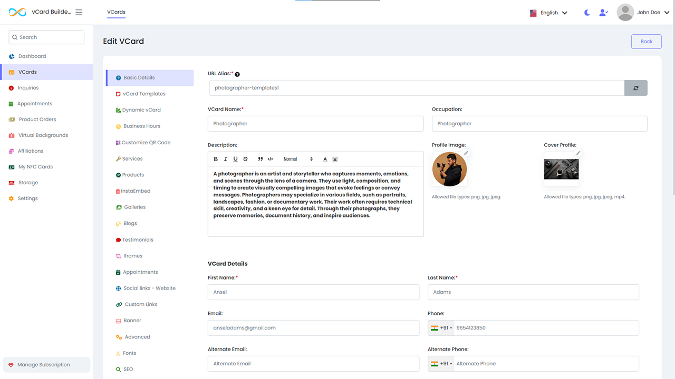Click the VCard Name input field
The width and height of the screenshot is (675, 379).
(315, 124)
